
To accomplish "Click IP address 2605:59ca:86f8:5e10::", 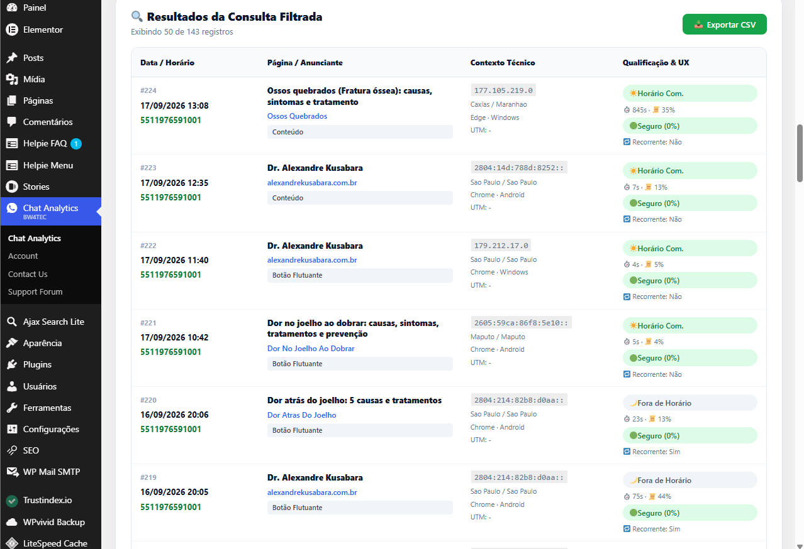I will pyautogui.click(x=521, y=323).
